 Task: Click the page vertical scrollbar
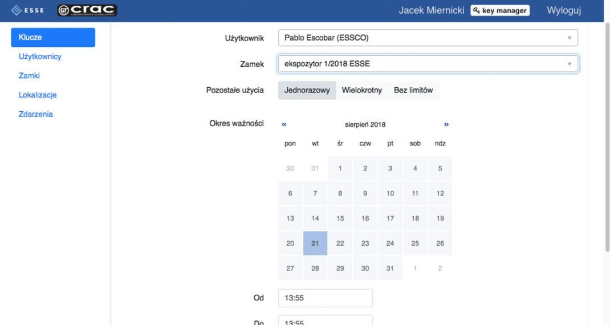607,137
